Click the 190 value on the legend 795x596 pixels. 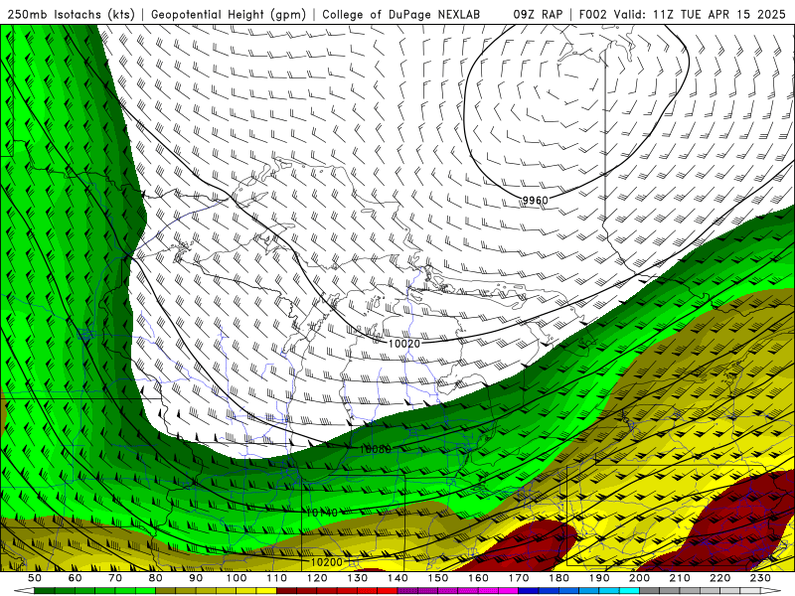[x=599, y=578]
